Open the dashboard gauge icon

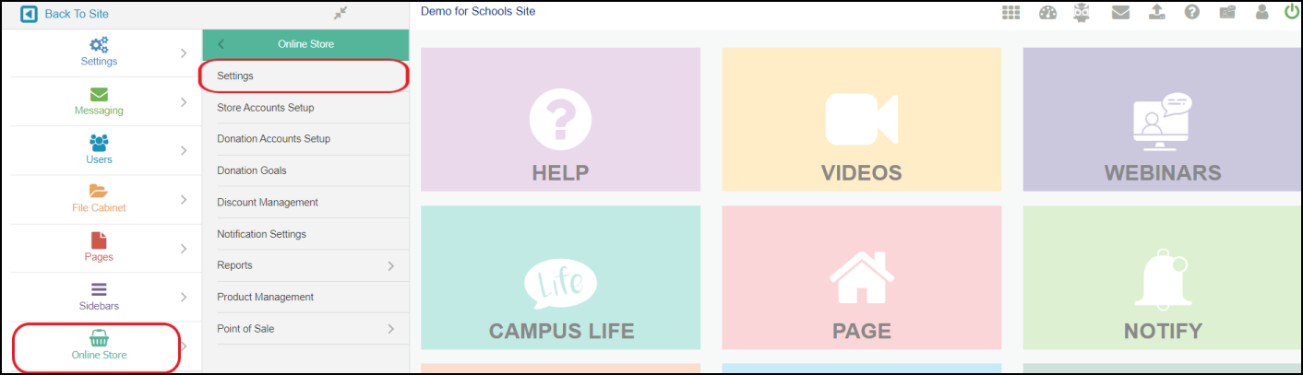(x=1047, y=13)
